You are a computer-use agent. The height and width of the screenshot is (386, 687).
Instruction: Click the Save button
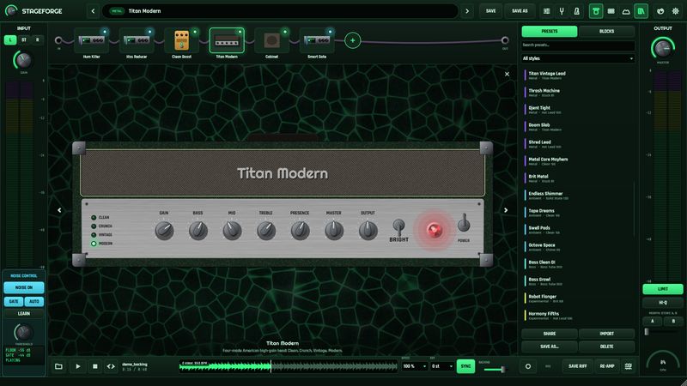click(x=490, y=11)
